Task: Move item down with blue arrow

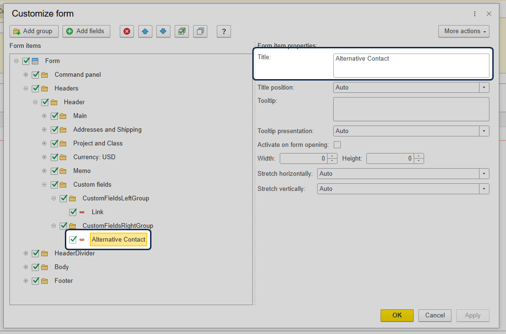Action: pyautogui.click(x=163, y=31)
